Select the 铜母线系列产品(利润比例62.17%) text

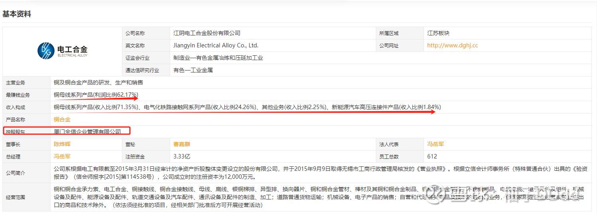[x=96, y=95]
